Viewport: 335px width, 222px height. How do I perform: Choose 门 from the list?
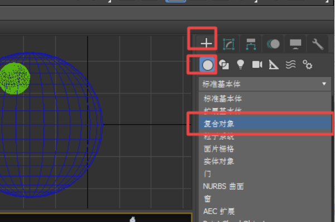(265, 174)
